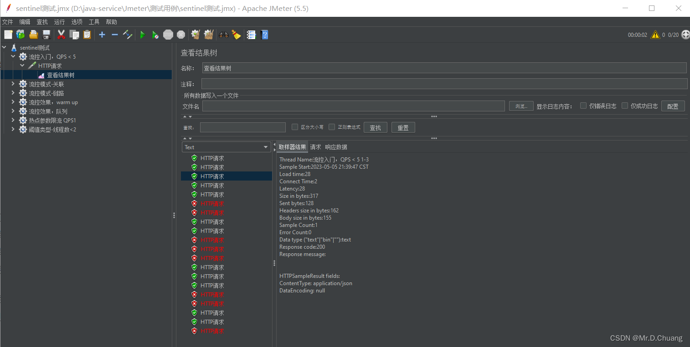
Task: Switch to the 响应数据 tab
Action: click(336, 147)
